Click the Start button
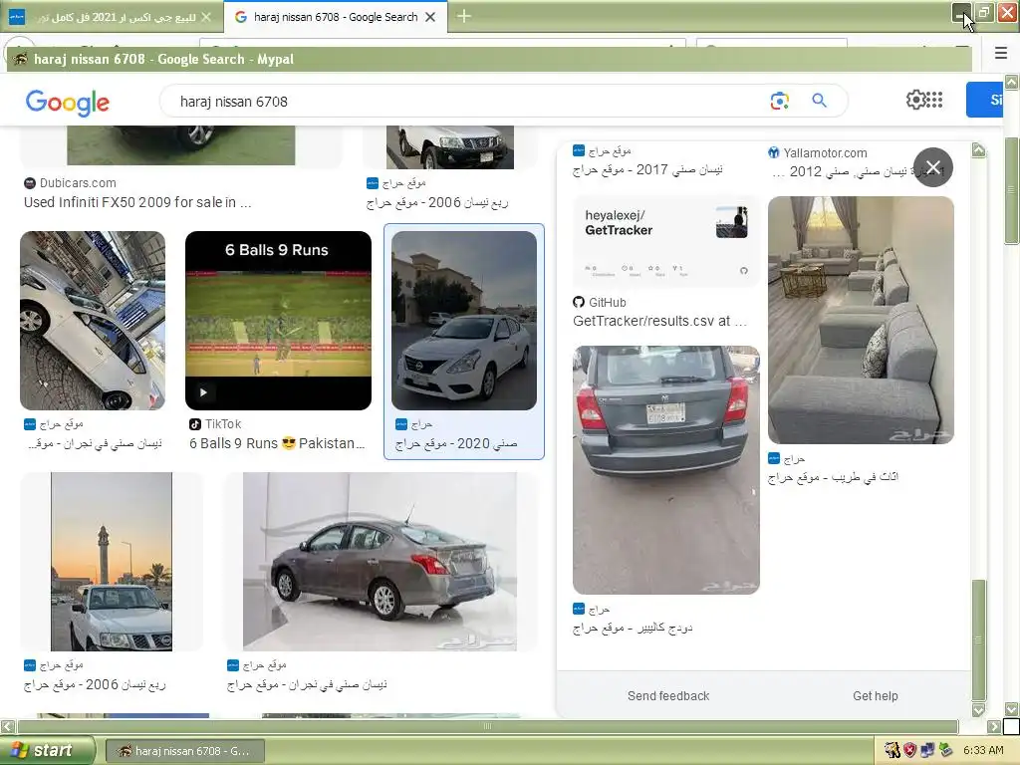Image resolution: width=1020 pixels, height=765 pixels. [47, 751]
